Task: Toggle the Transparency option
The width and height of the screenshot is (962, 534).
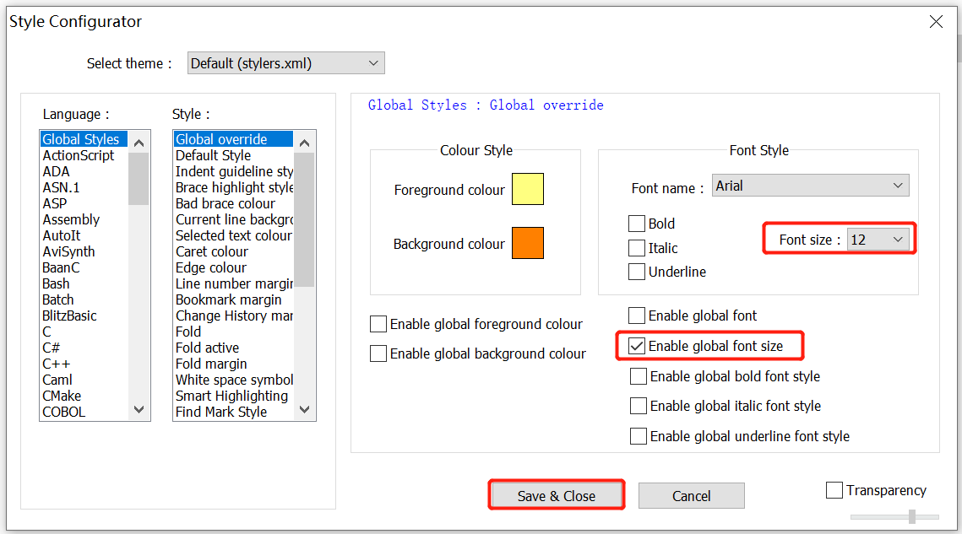Action: [834, 489]
